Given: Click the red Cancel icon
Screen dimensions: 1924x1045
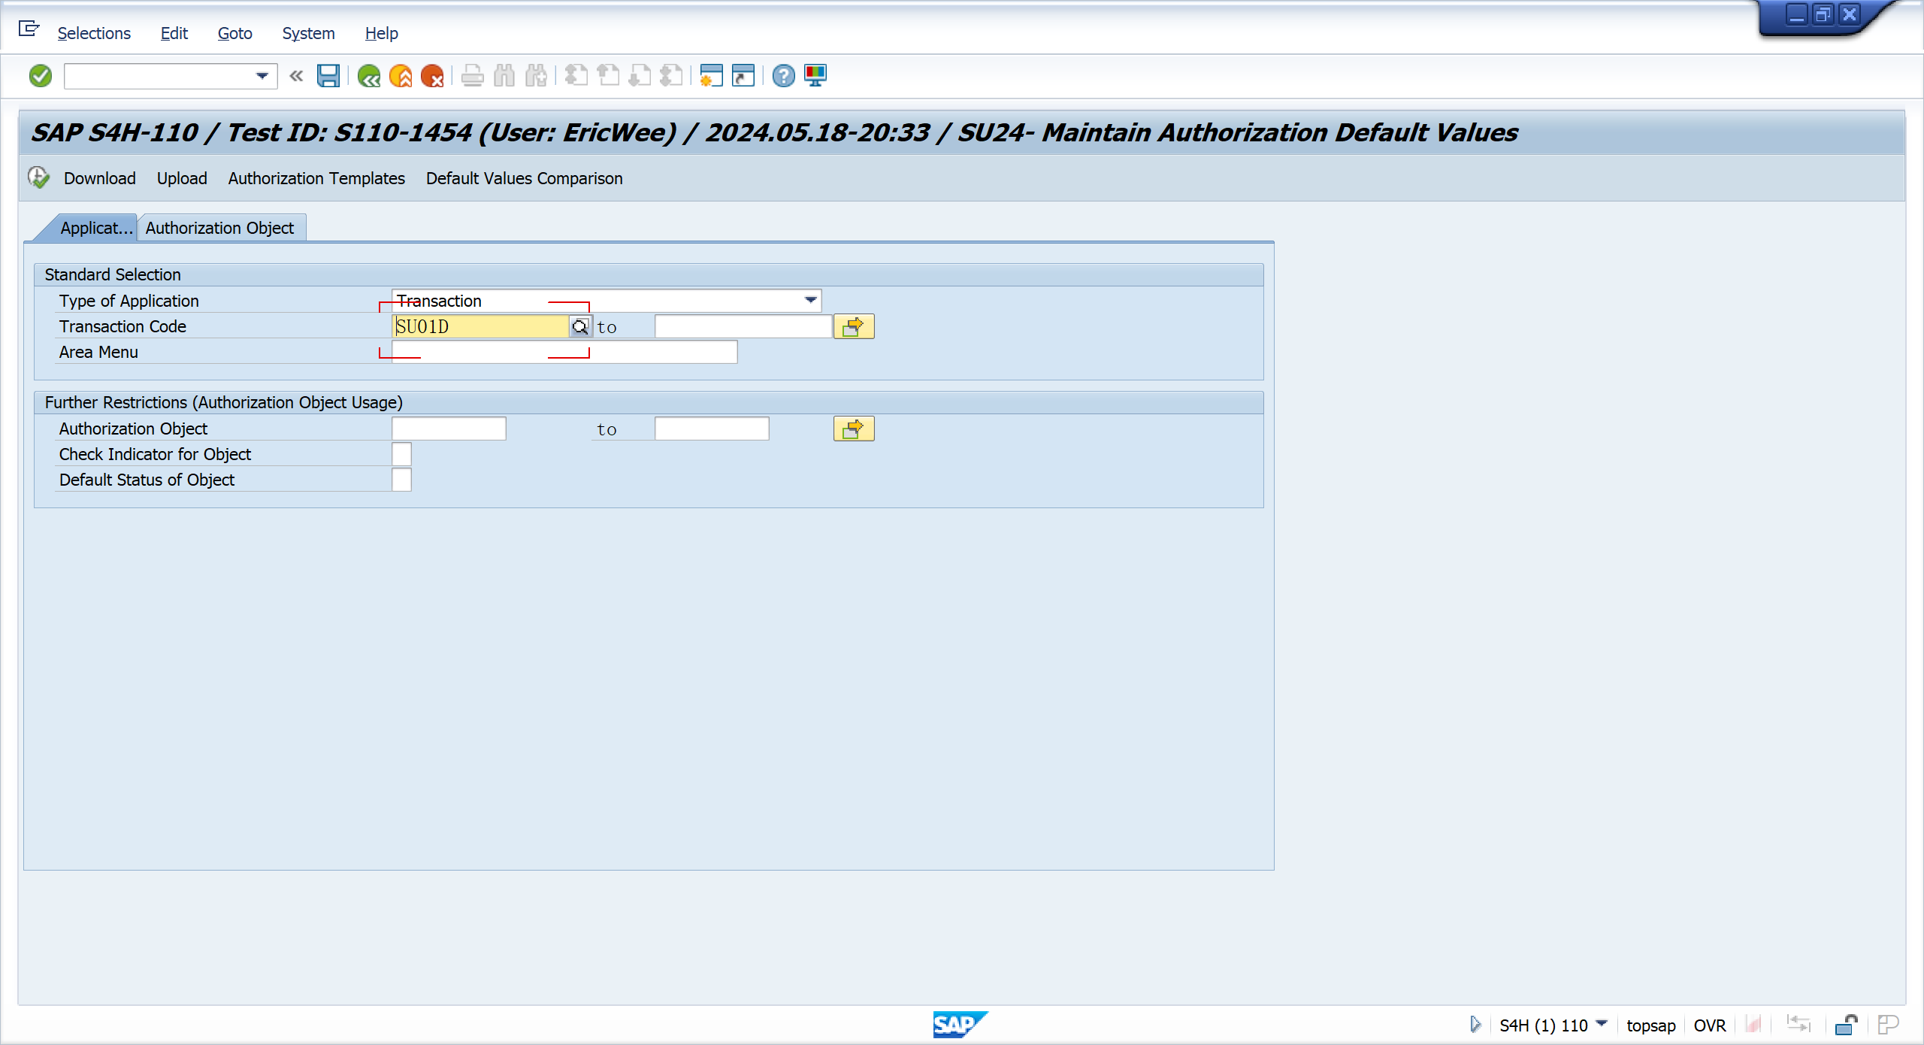Looking at the screenshot, I should 433,76.
